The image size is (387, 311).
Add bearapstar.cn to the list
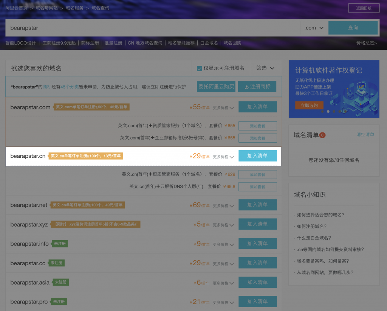(x=257, y=156)
